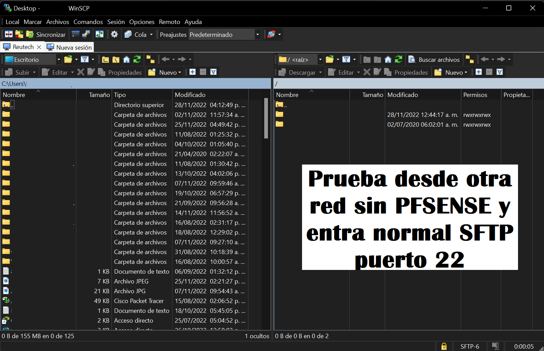
Task: Click the local Nuevo button
Action: [x=165, y=72]
